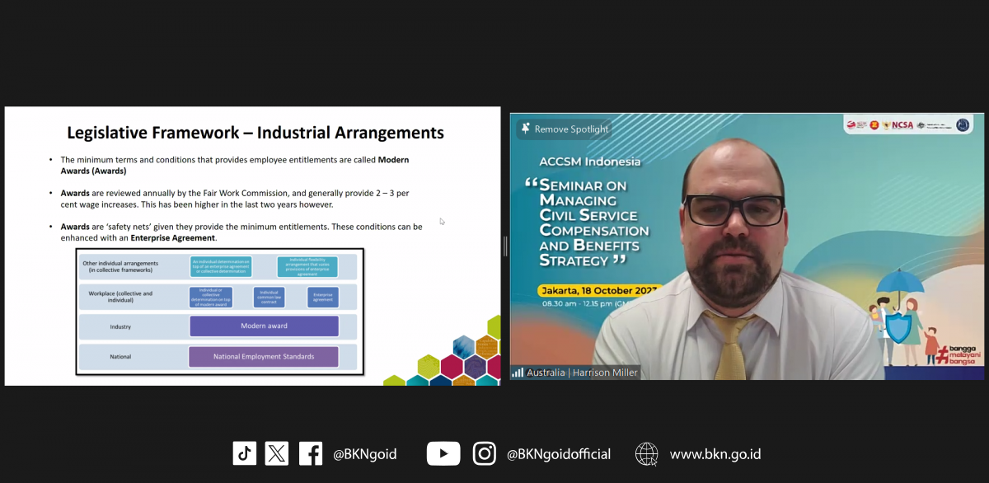Select the Modern award box on slide
989x483 pixels.
[x=264, y=326]
